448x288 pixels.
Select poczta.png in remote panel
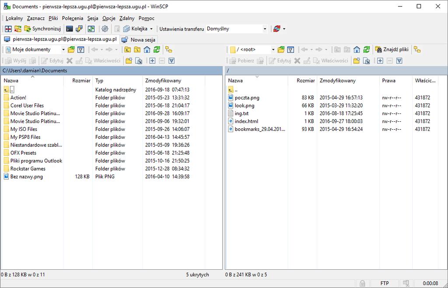pyautogui.click(x=247, y=98)
